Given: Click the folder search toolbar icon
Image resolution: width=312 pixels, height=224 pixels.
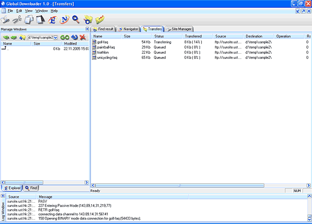Looking at the screenshot, I should [88, 20].
